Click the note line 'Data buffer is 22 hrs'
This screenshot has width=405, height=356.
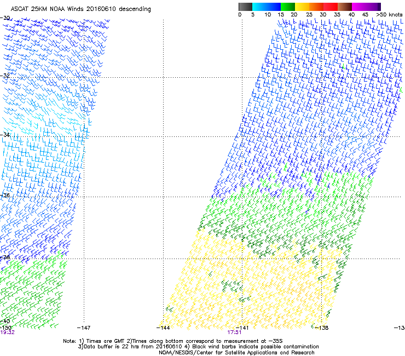point(111,347)
